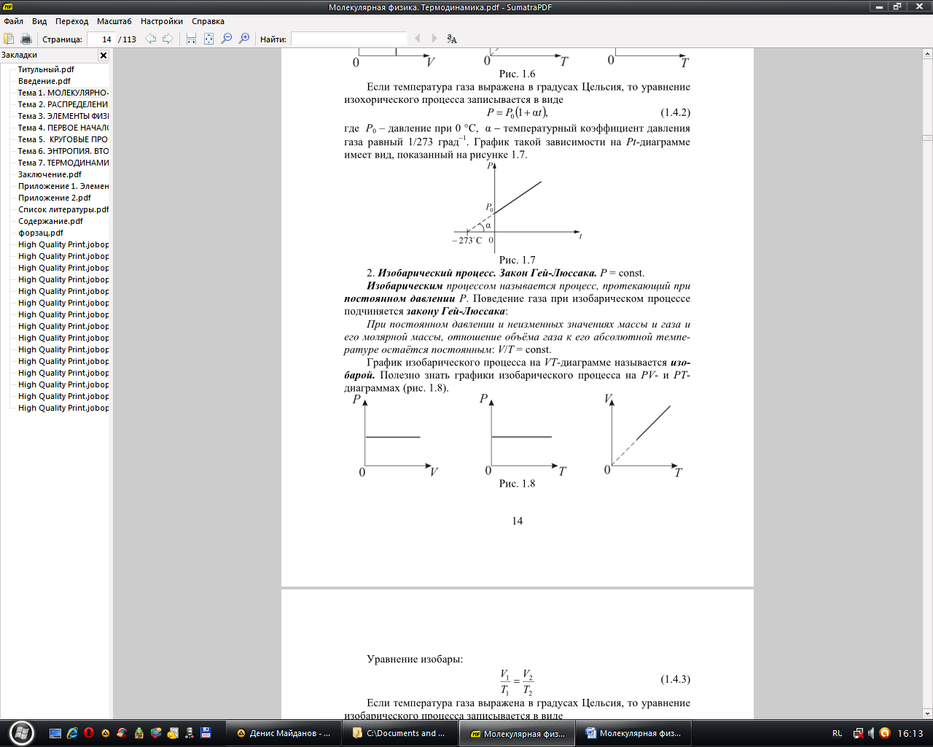Launch Opera browser from quick launch

click(x=89, y=733)
